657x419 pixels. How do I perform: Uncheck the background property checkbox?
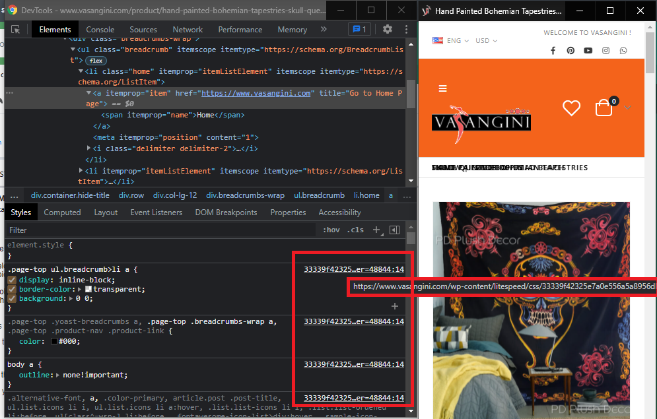(x=12, y=298)
